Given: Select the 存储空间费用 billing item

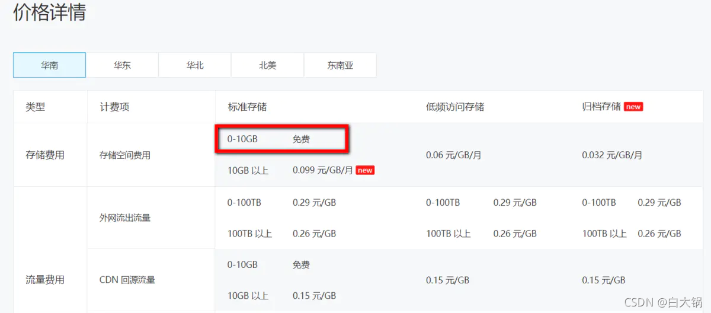Looking at the screenshot, I should pyautogui.click(x=125, y=155).
